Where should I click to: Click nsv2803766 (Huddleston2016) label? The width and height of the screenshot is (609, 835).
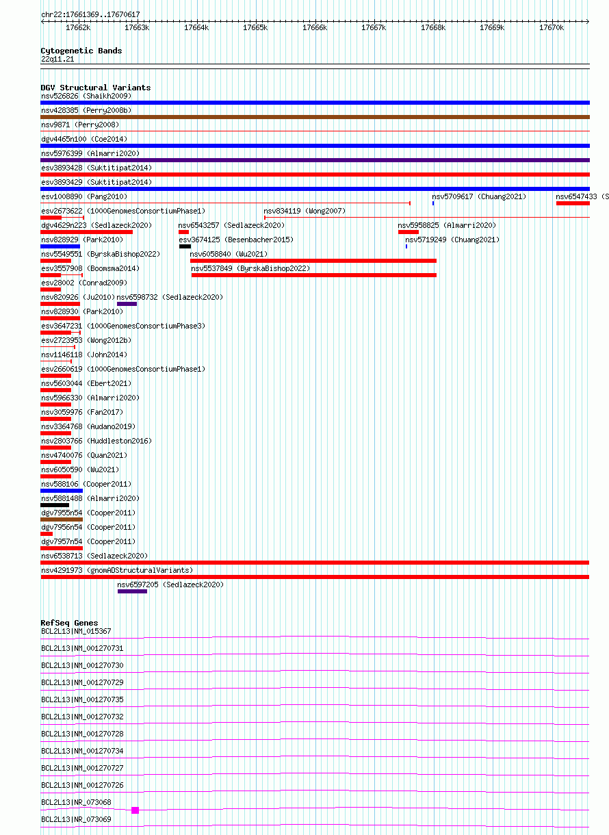[96, 441]
